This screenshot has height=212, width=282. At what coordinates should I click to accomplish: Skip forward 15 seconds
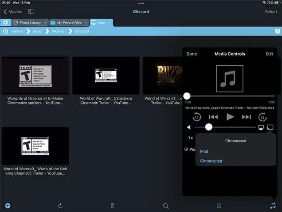click(262, 117)
